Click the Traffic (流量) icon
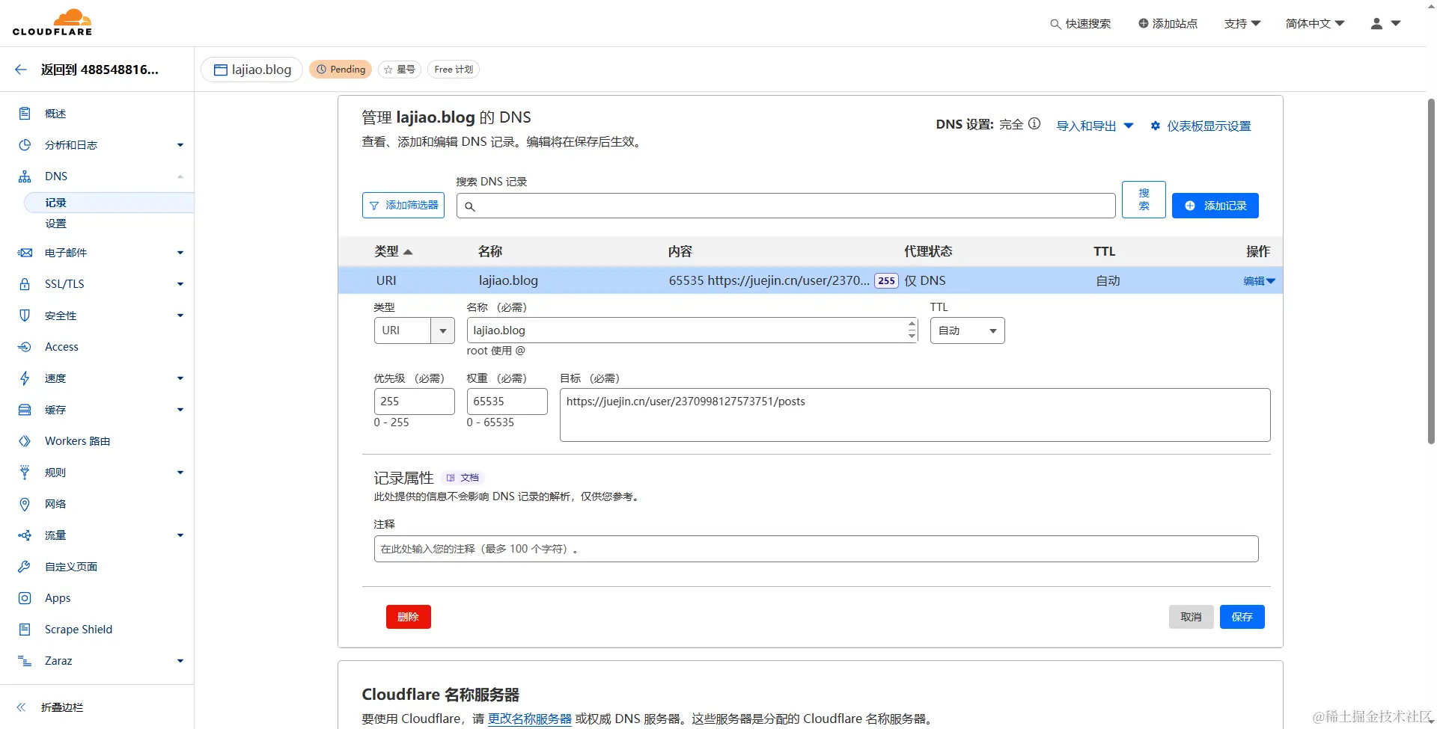The image size is (1437, 729). pyautogui.click(x=25, y=535)
